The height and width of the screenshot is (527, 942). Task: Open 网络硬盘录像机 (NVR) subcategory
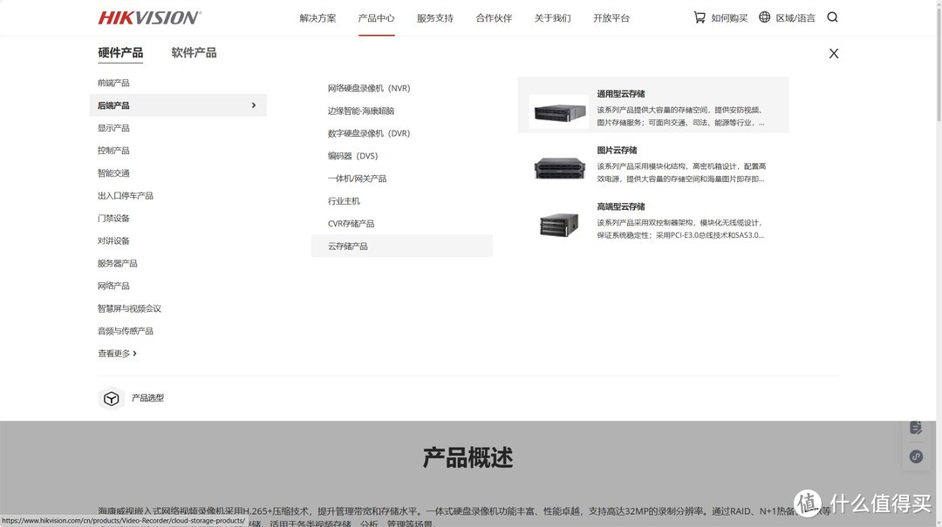pyautogui.click(x=369, y=88)
